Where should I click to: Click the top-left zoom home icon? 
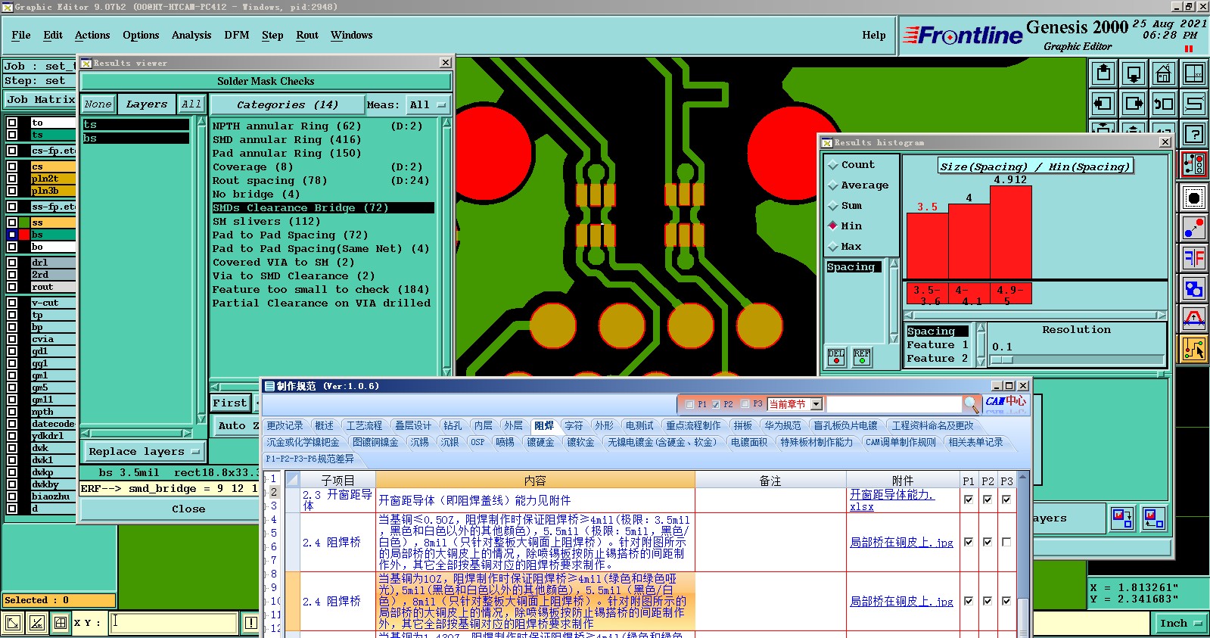pyautogui.click(x=1103, y=73)
